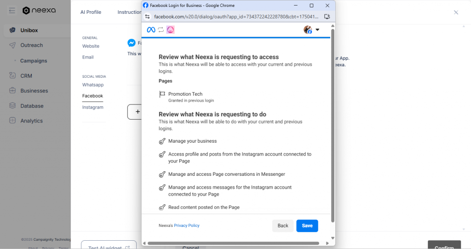
Task: Click the popup scrollbar down arrow
Action: 333,238
